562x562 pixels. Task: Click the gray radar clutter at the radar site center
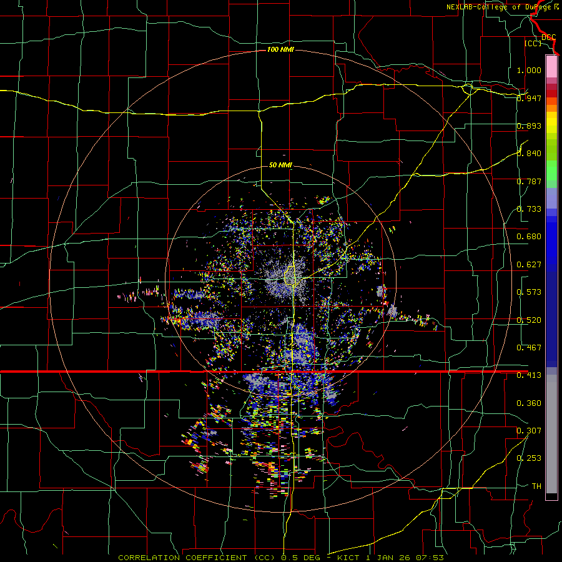(x=287, y=279)
